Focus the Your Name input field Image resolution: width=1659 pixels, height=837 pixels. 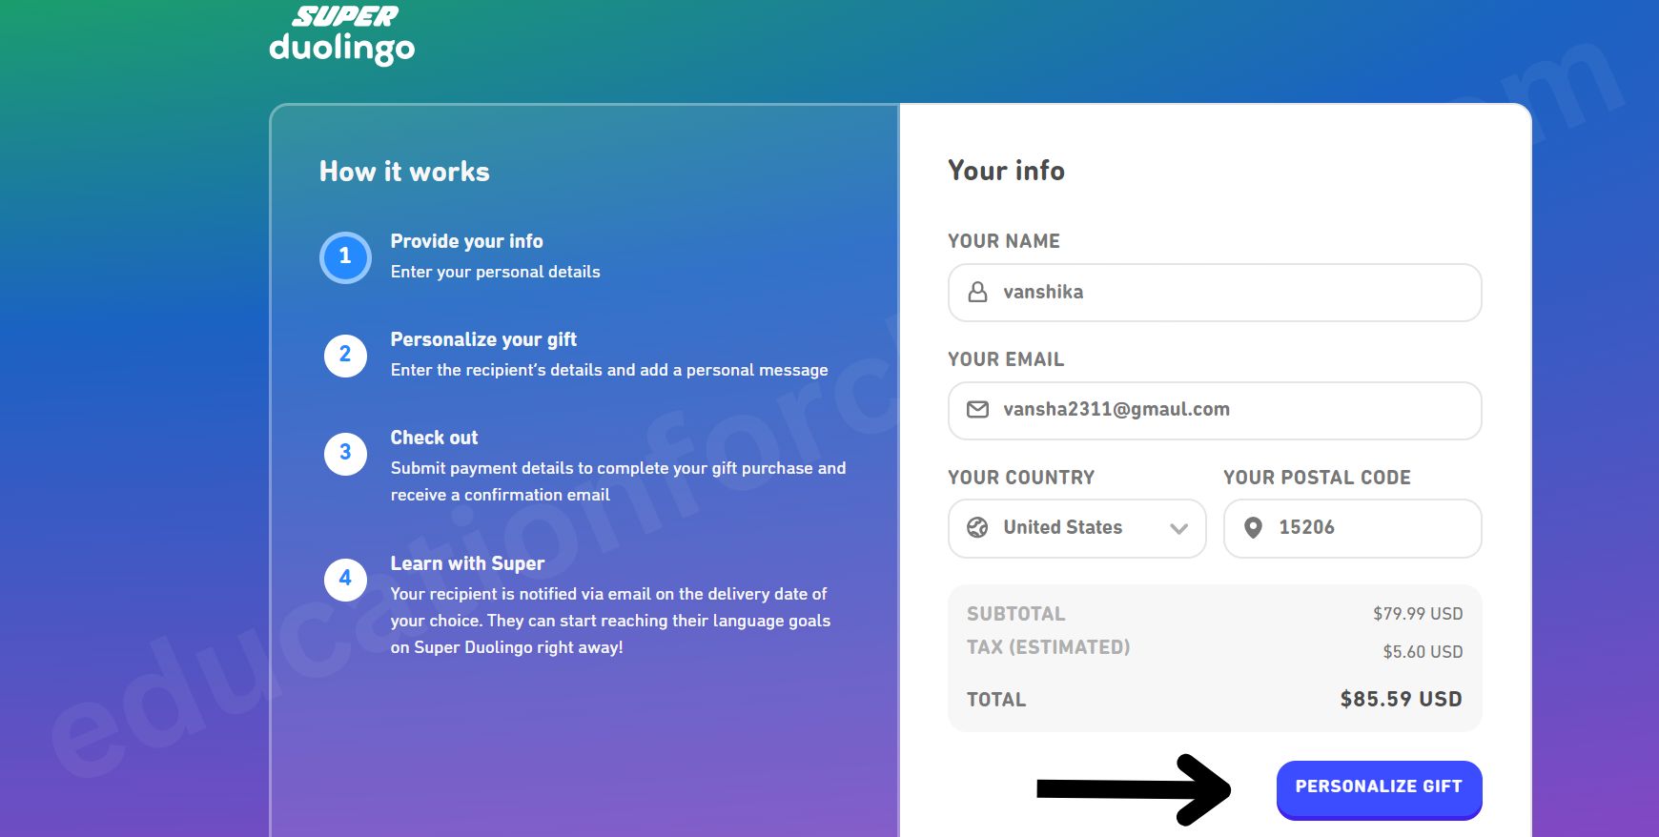click(x=1230, y=292)
